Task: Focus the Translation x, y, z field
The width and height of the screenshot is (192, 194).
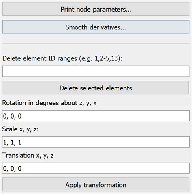Action: [x=96, y=168]
